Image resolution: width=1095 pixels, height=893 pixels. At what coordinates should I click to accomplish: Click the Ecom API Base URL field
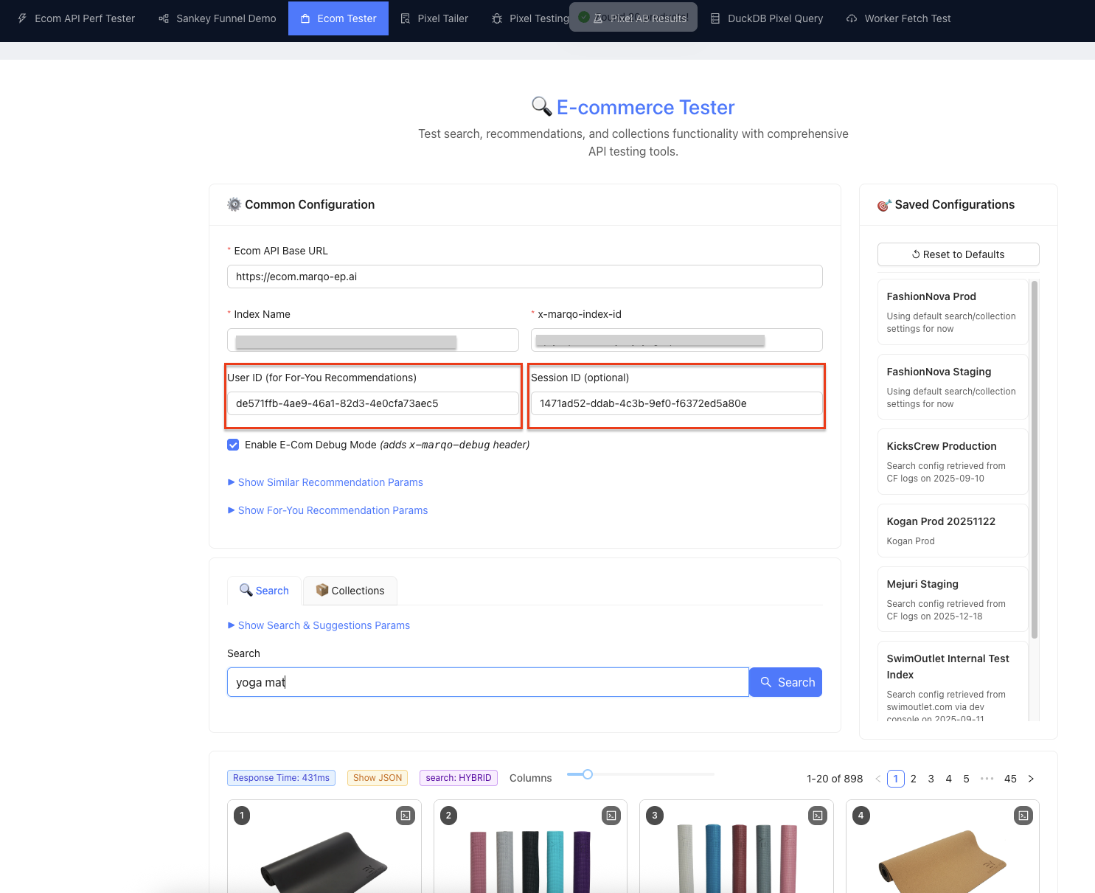(524, 277)
